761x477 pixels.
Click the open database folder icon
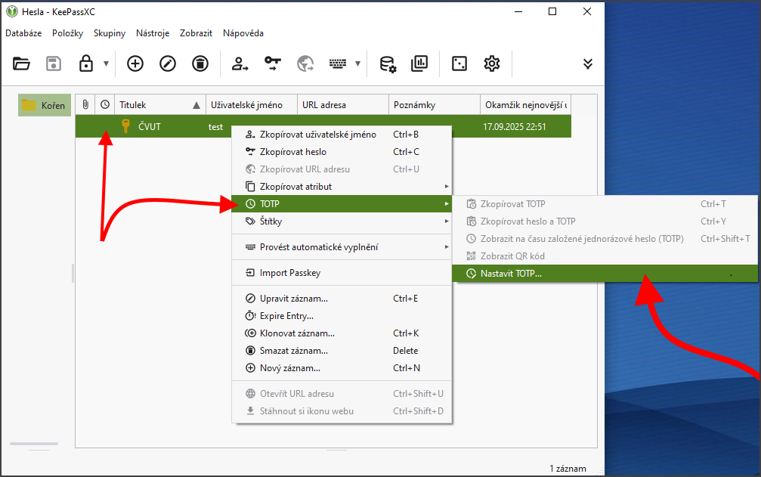(21, 63)
